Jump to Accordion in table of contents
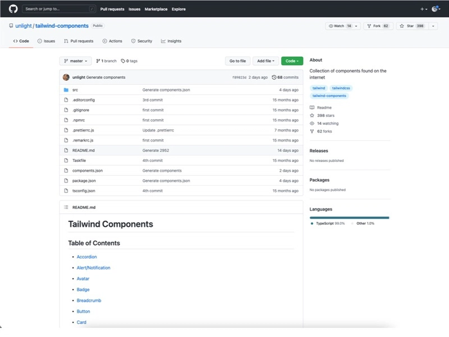 click(x=86, y=257)
